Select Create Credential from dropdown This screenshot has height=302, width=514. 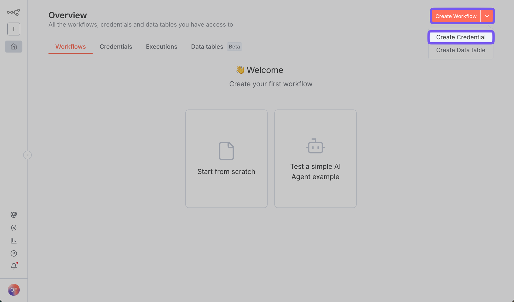[461, 37]
